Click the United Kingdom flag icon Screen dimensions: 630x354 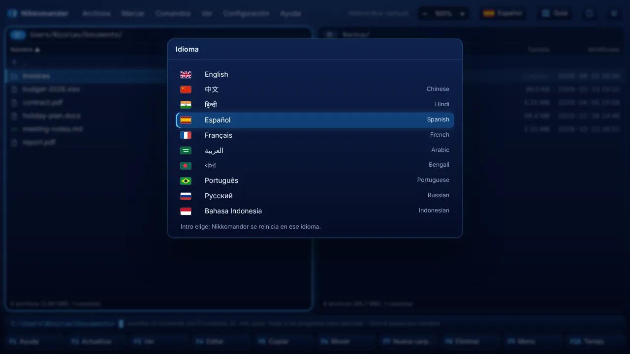click(x=186, y=75)
